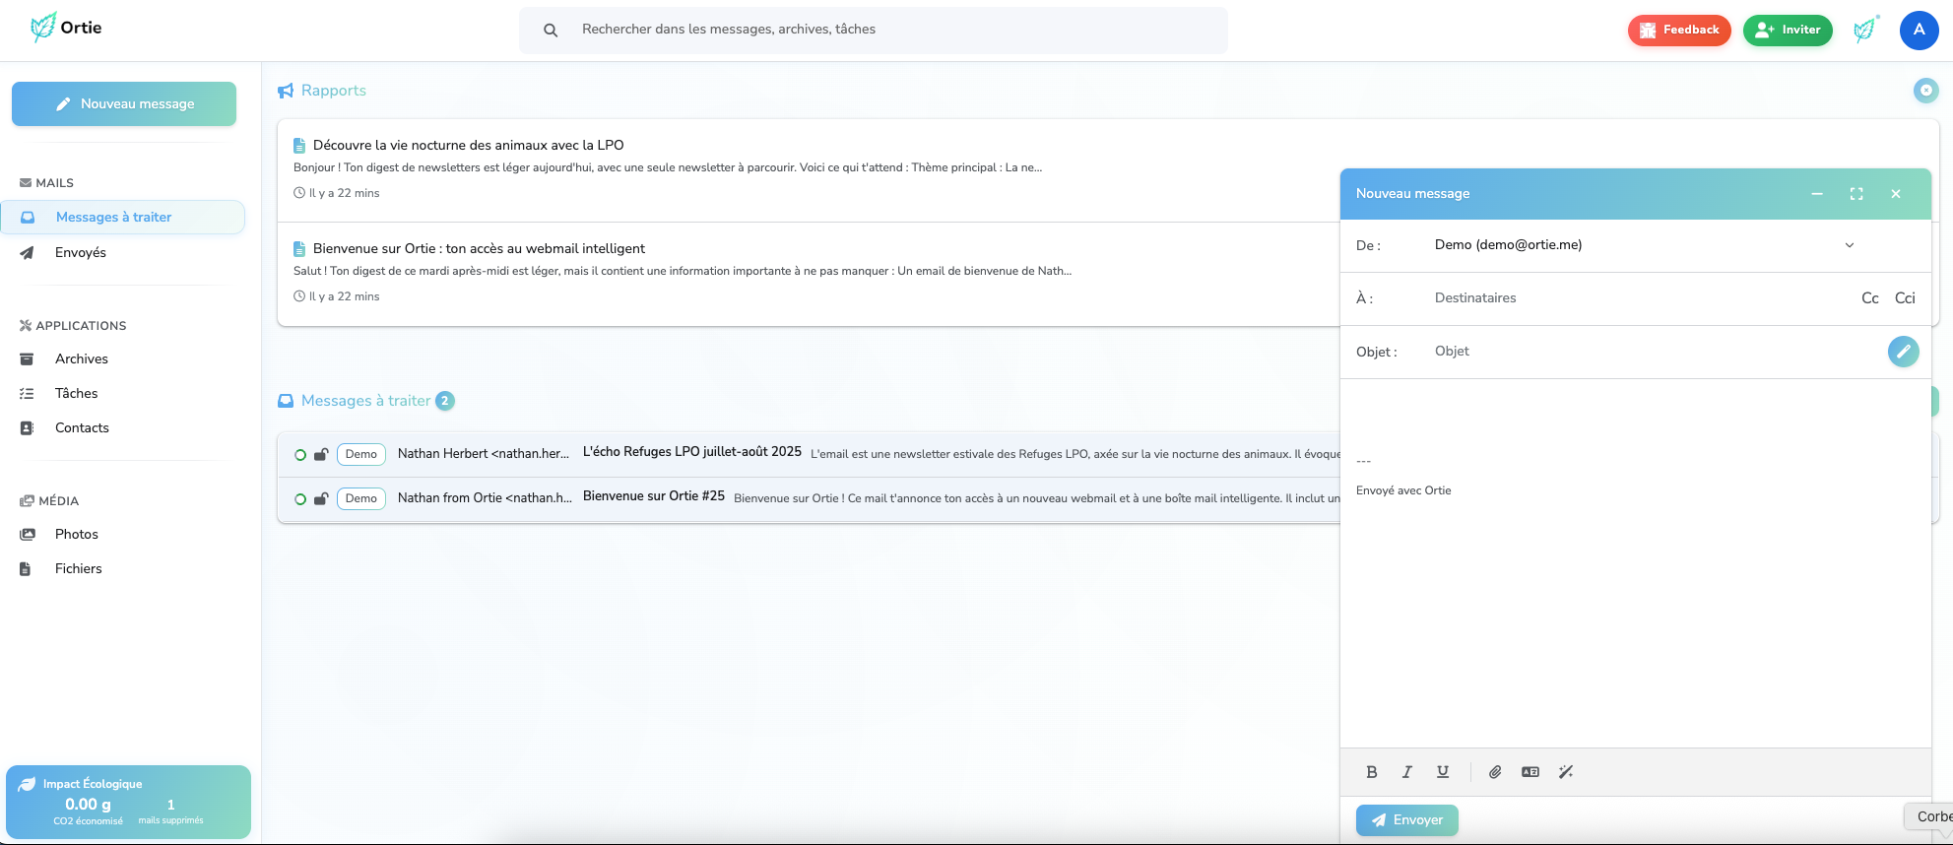Toggle the green circle on Bienvenue sur Ortie #25
The height and width of the screenshot is (845, 1953).
(x=300, y=499)
